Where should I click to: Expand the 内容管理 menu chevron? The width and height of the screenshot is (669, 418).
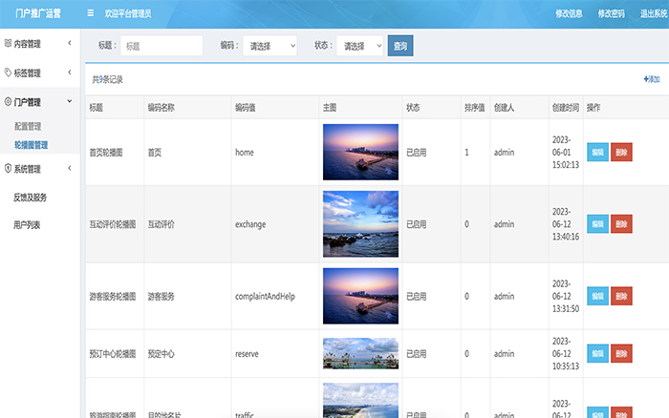coord(69,44)
